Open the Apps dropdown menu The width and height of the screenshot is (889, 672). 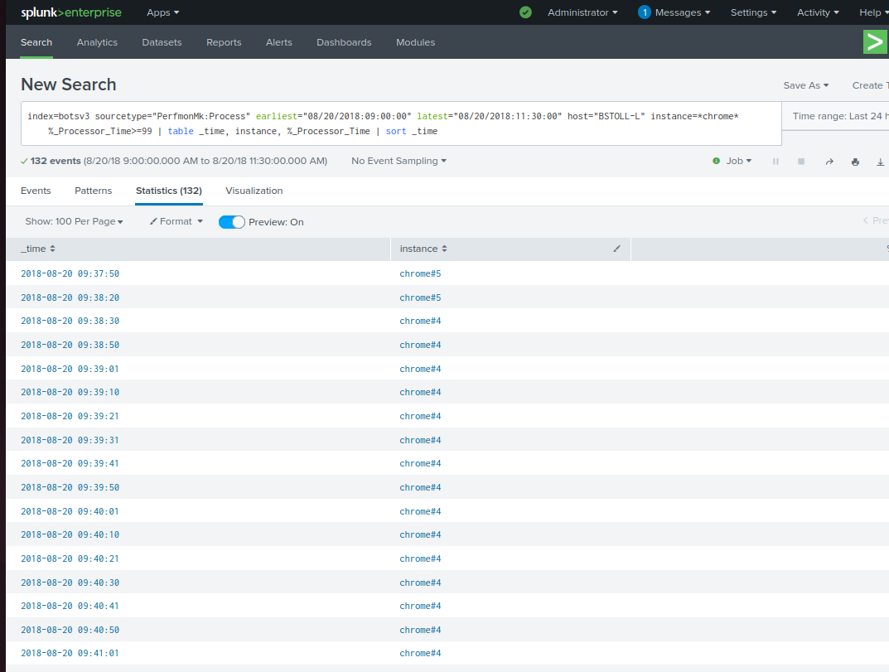[x=162, y=12]
